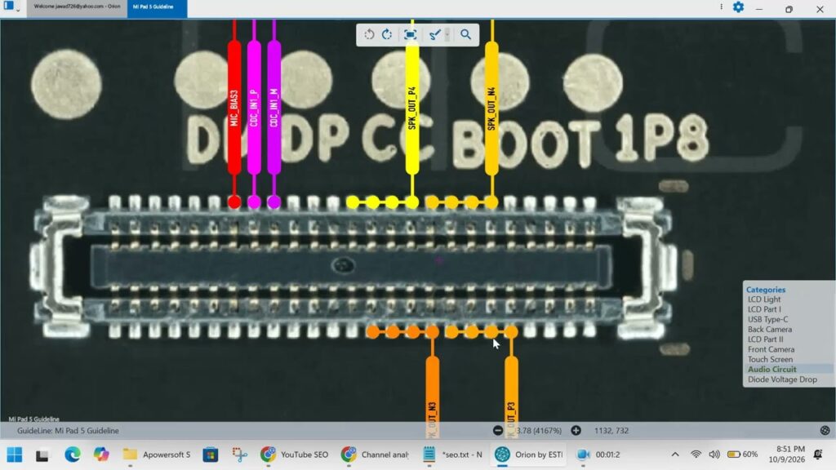Select the LCD Light category

coord(764,299)
